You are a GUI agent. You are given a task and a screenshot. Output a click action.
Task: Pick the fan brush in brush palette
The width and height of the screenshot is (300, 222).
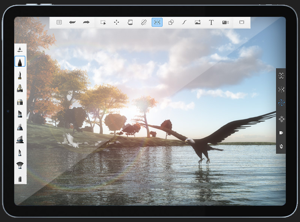[x=20, y=165]
